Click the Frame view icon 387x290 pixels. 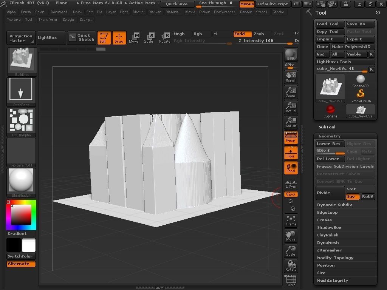[x=291, y=221]
